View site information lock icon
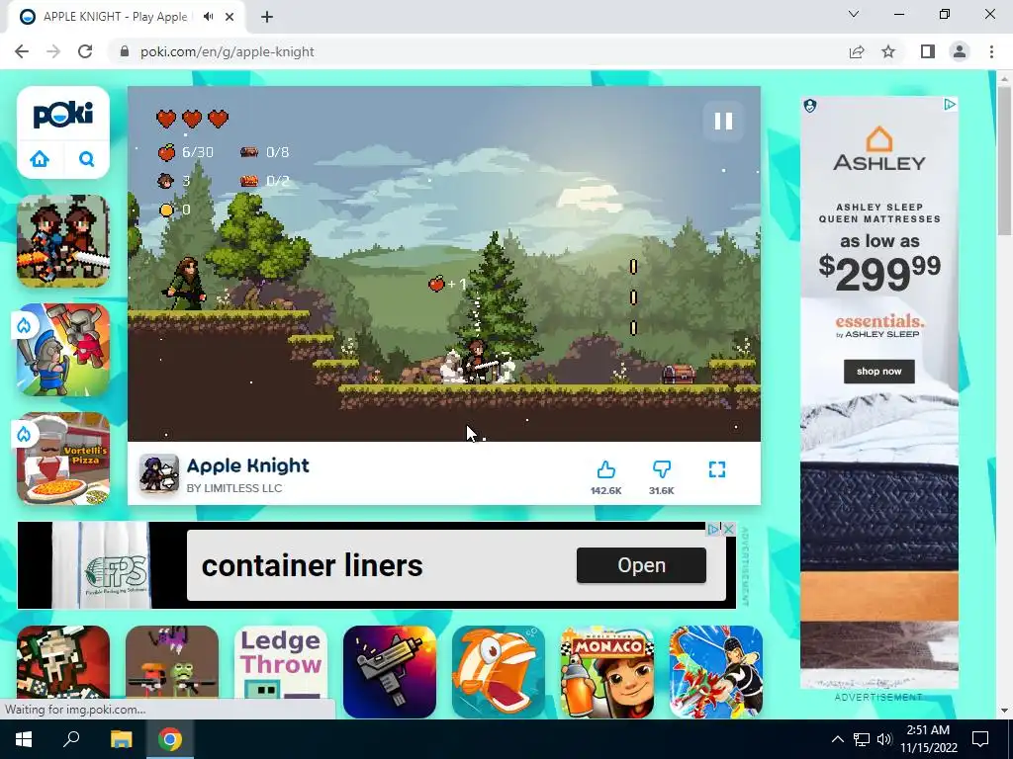 (125, 51)
